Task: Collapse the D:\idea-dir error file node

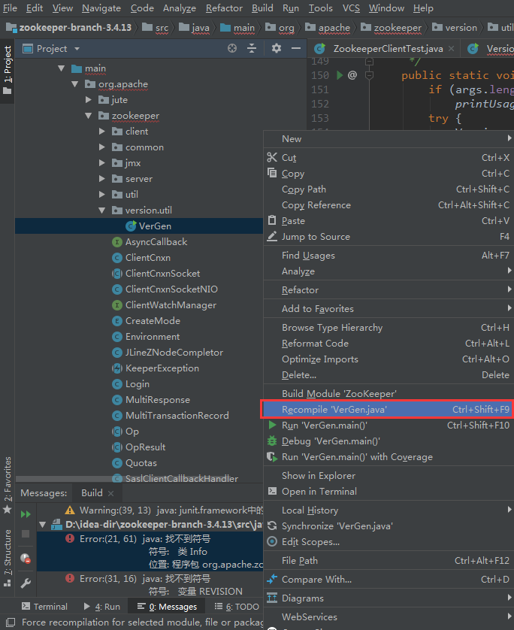Action: click(x=43, y=525)
